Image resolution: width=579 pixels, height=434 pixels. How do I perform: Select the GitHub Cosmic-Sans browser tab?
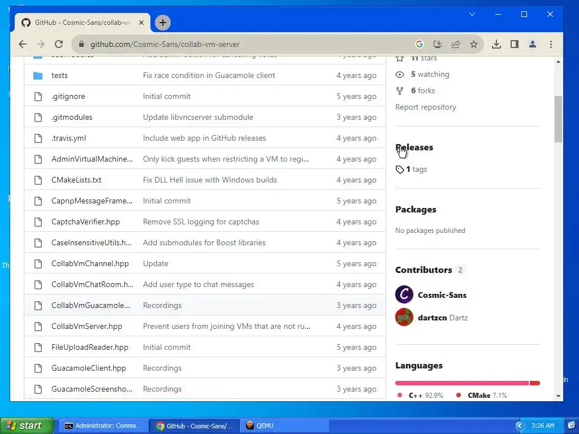(x=83, y=23)
